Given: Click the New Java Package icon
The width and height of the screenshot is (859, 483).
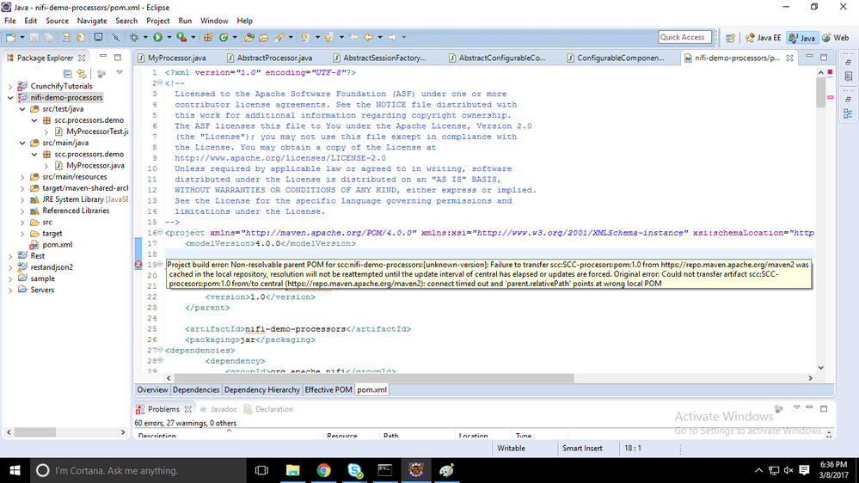Looking at the screenshot, I should click(x=208, y=37).
